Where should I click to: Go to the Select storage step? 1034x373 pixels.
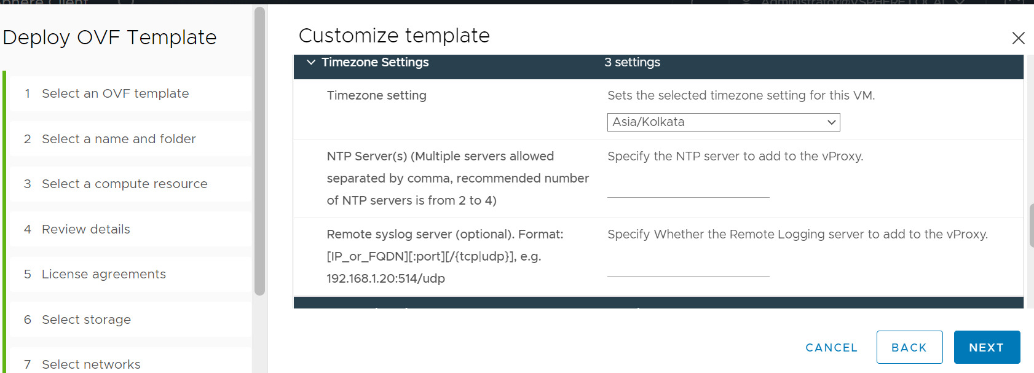pyautogui.click(x=86, y=320)
